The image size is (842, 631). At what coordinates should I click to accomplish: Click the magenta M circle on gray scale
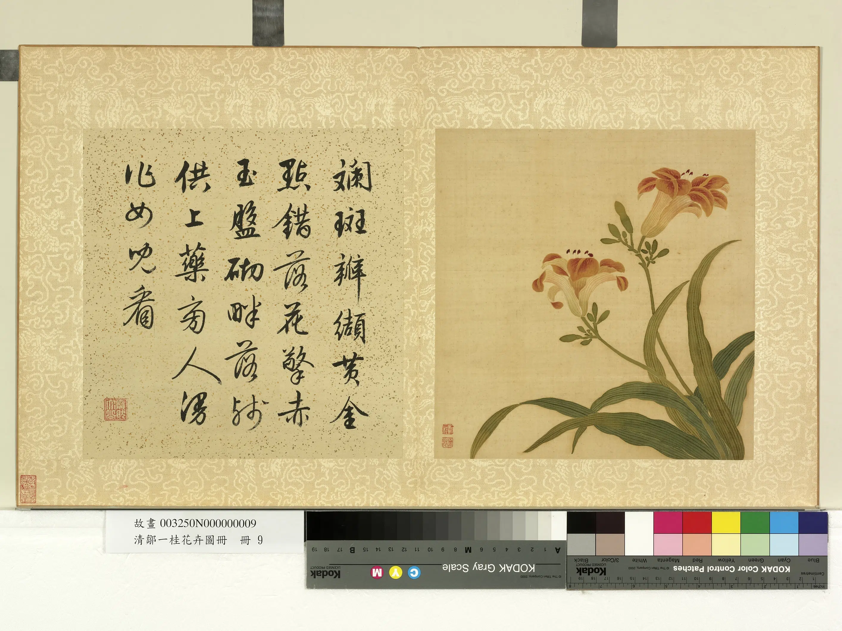377,572
